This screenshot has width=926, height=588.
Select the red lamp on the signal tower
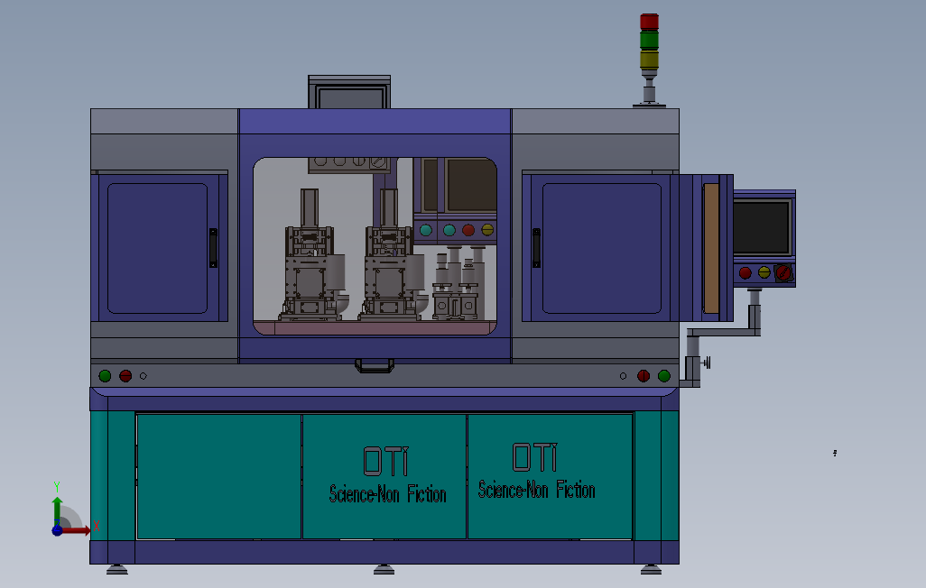click(x=649, y=22)
